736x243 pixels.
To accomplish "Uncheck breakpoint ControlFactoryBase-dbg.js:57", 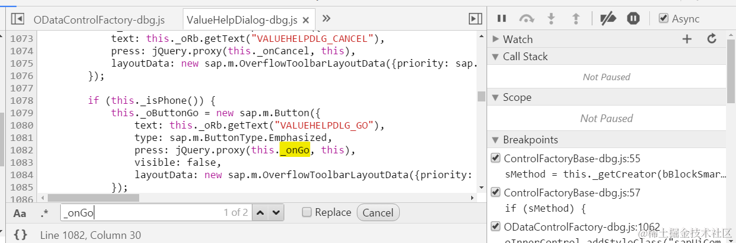I will (496, 192).
